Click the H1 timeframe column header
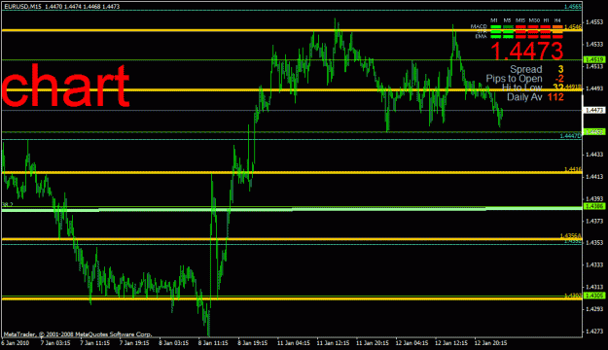 pos(546,20)
